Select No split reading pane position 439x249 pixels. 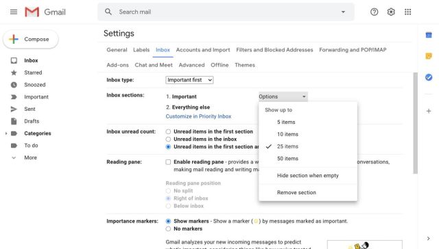168,191
